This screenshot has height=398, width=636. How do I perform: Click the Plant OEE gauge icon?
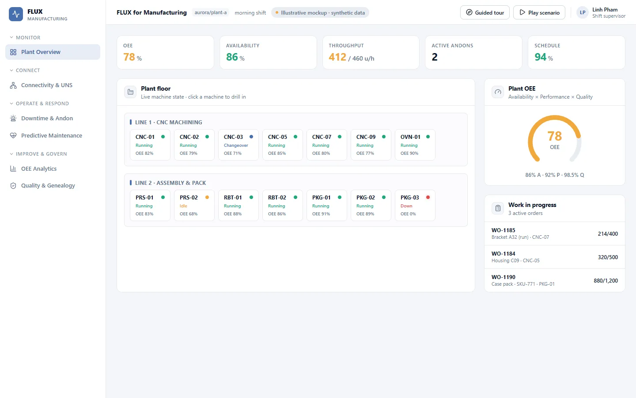[x=498, y=92]
